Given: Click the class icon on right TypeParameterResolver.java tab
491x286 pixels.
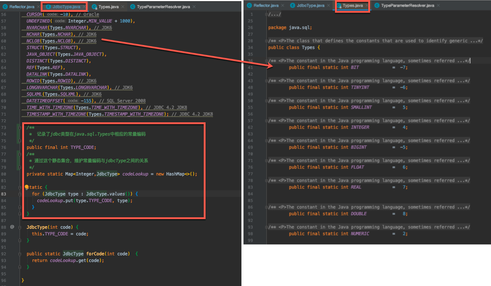Looking at the screenshot, I should click(x=377, y=6).
